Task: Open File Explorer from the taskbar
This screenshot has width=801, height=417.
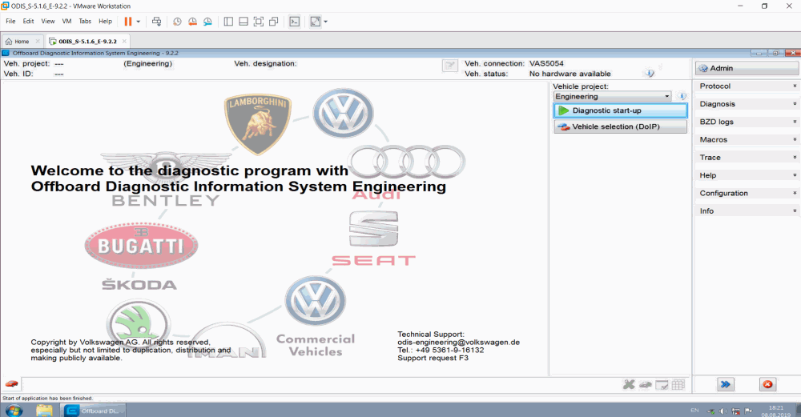Action: [x=44, y=411]
